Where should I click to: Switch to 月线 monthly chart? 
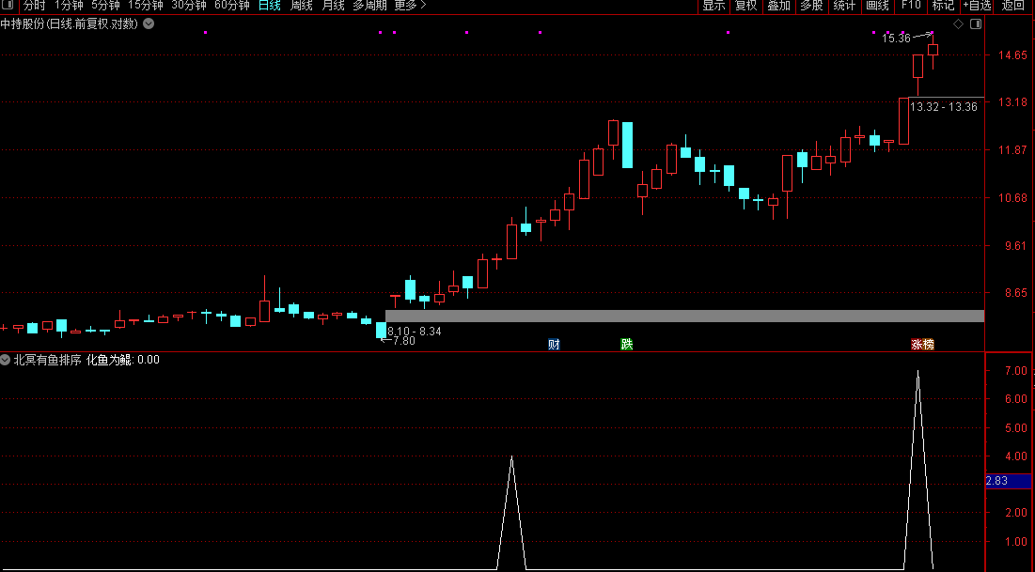tap(334, 6)
